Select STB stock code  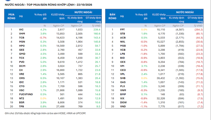click(x=123, y=34)
